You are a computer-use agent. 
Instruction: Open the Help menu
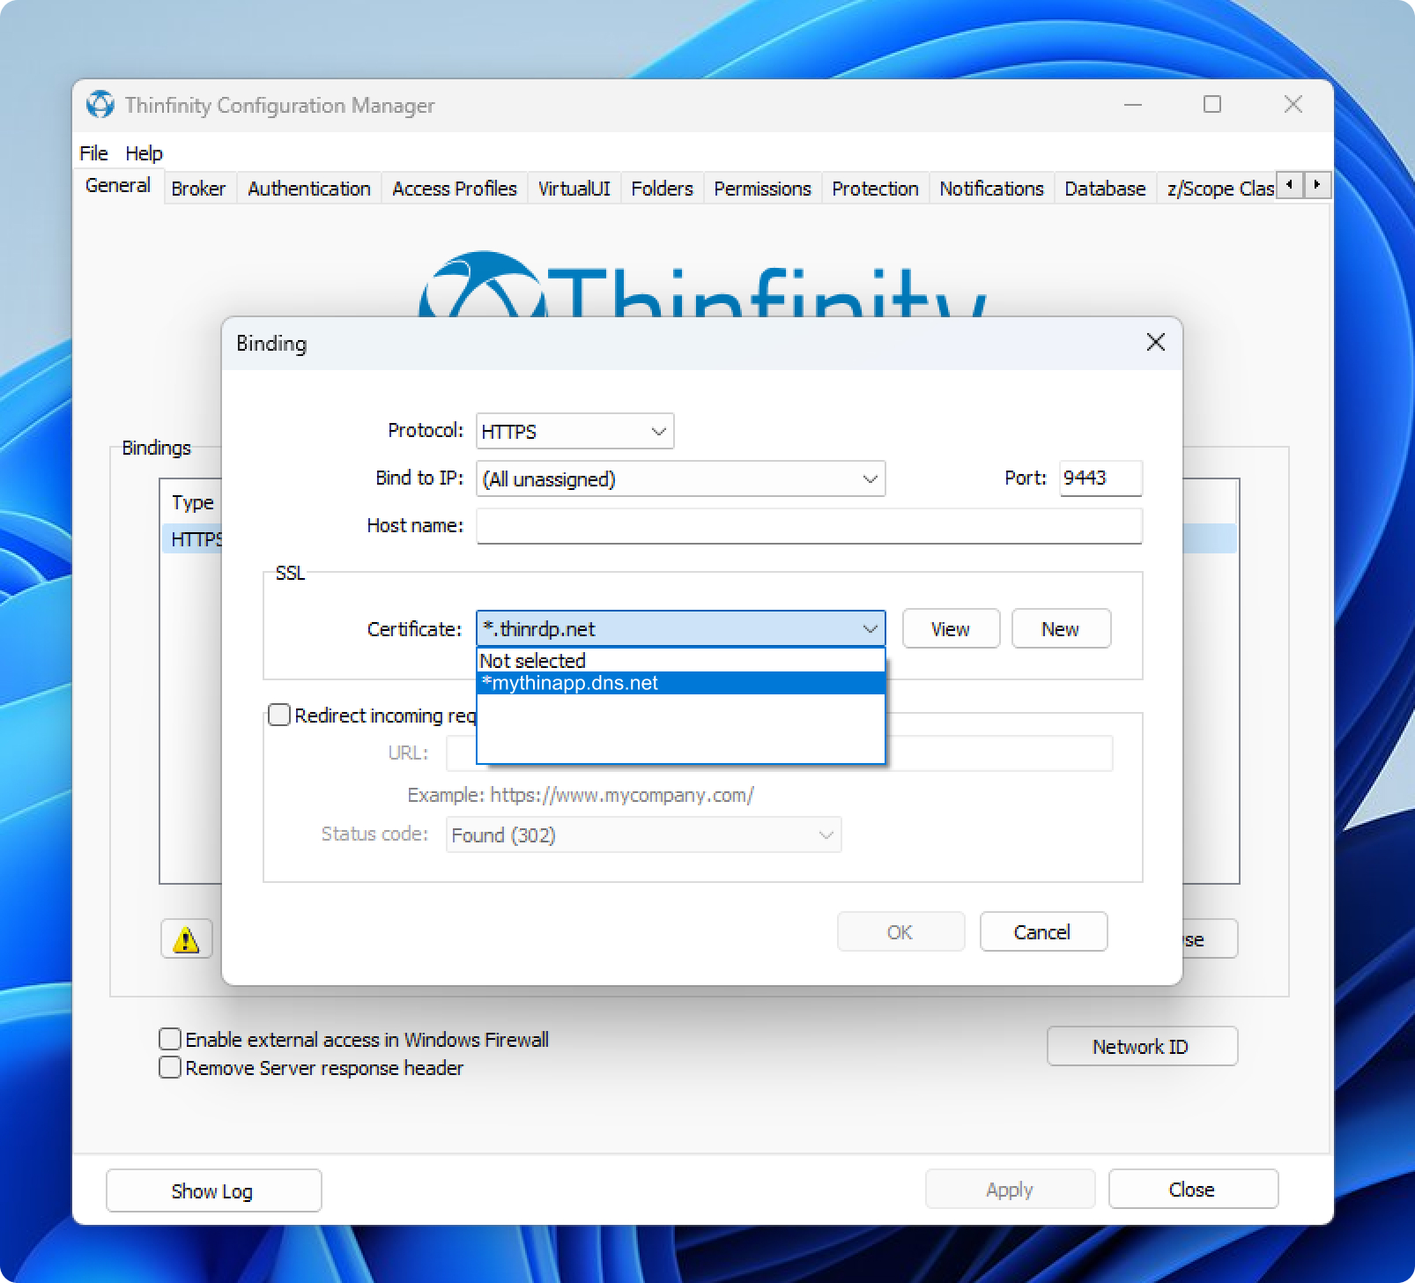pos(144,153)
